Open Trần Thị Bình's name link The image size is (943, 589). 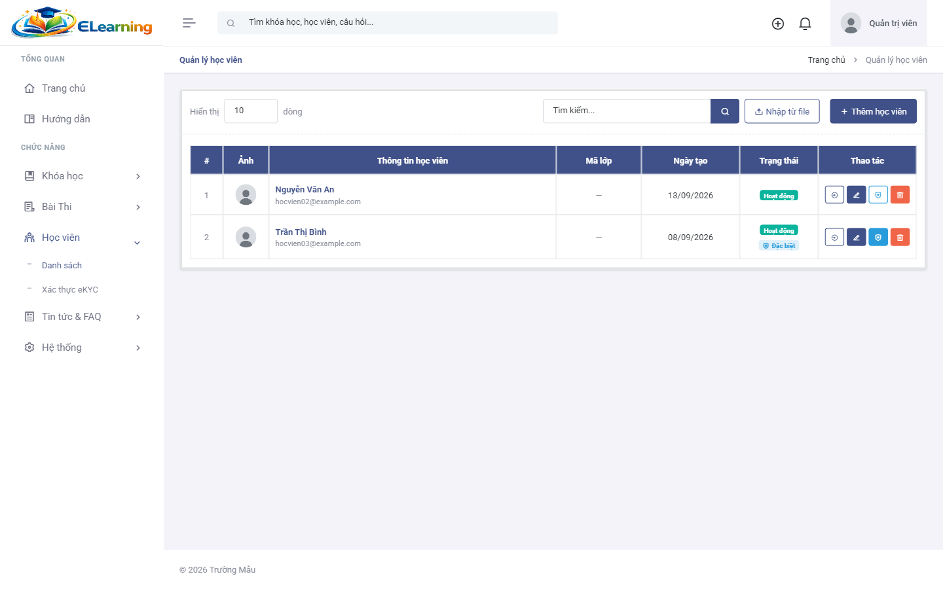point(301,232)
